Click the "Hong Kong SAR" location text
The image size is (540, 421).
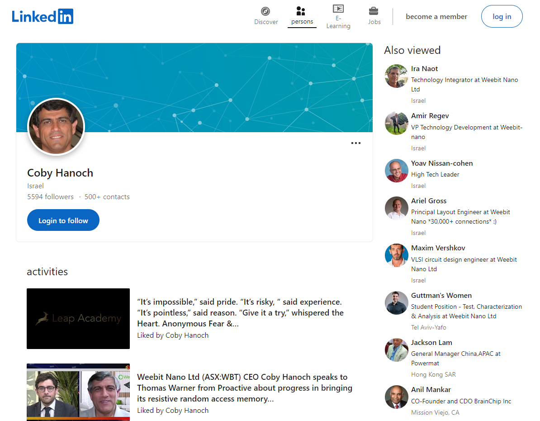pos(433,374)
